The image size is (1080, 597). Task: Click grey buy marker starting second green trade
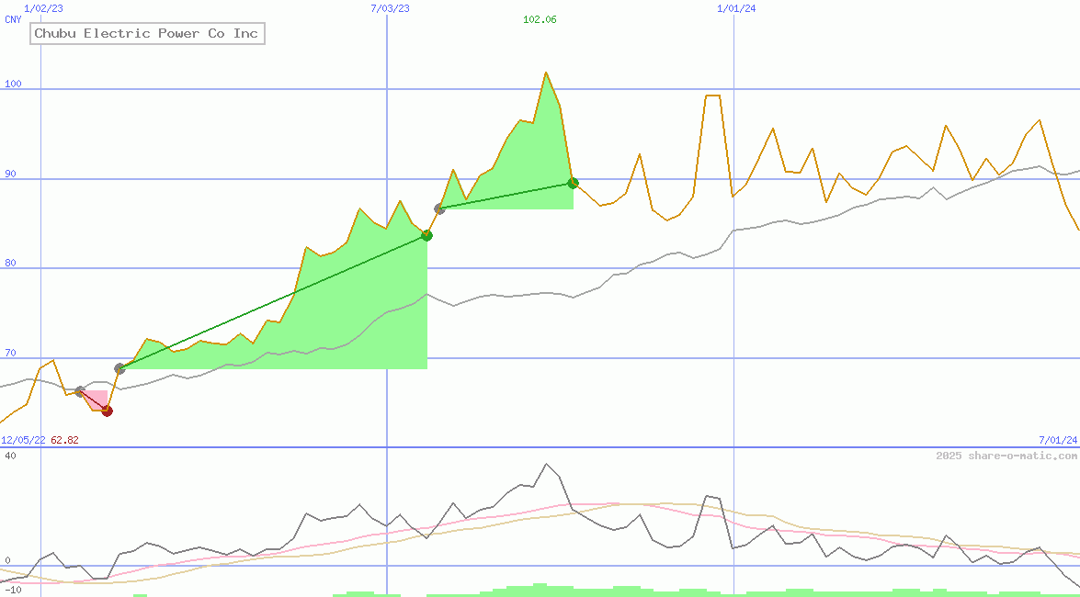click(x=439, y=209)
